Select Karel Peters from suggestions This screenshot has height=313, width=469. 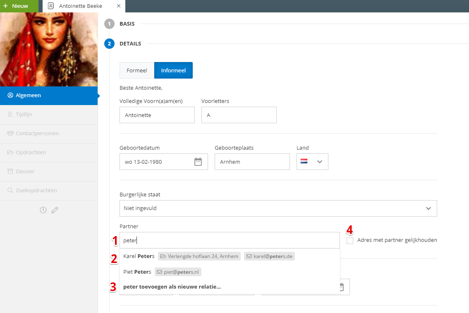(230, 256)
